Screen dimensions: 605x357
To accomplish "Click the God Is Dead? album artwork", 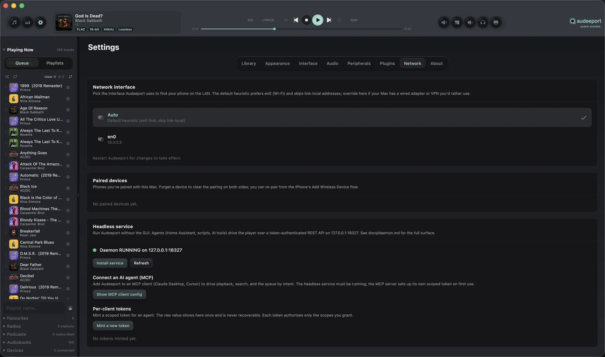I will tap(64, 22).
